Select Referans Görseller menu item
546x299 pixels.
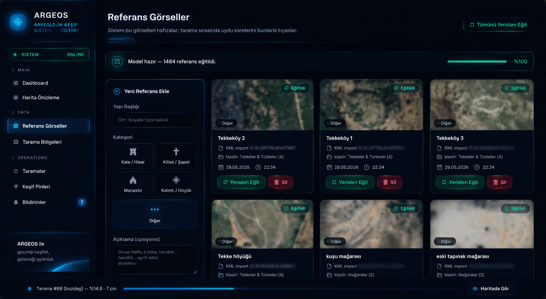pyautogui.click(x=48, y=126)
